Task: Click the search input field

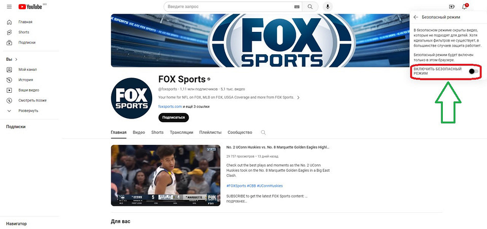Action: pyautogui.click(x=228, y=7)
